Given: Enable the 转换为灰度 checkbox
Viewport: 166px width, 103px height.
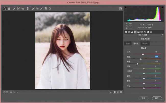Looking at the screenshot, I should click(139, 39).
